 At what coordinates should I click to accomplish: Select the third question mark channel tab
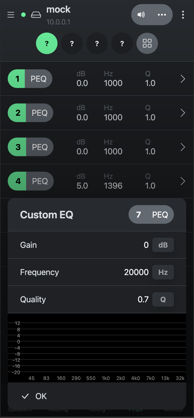pyautogui.click(x=97, y=43)
